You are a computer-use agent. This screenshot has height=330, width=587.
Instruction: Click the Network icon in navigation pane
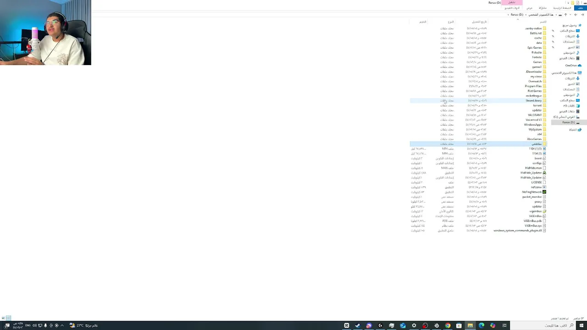click(x=580, y=130)
